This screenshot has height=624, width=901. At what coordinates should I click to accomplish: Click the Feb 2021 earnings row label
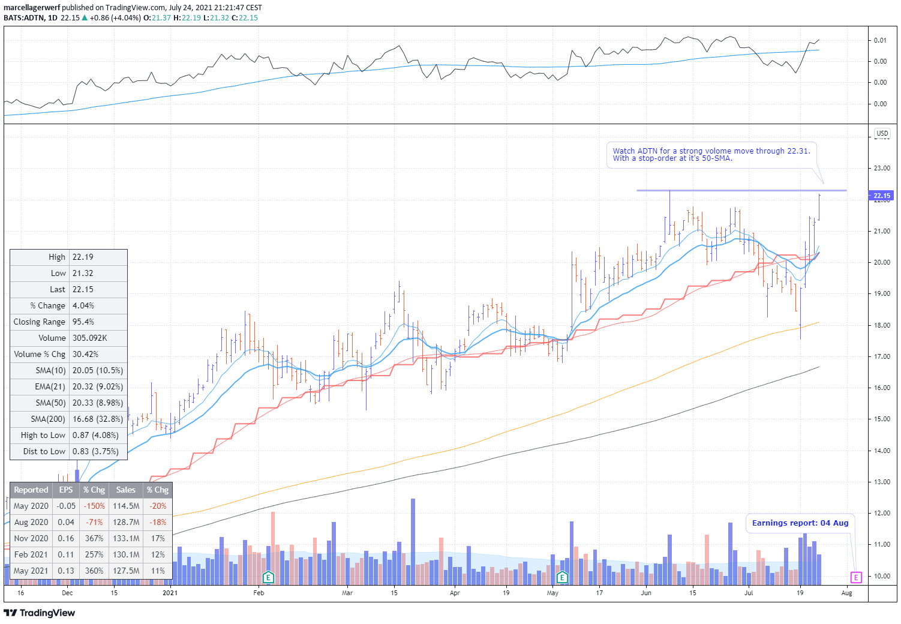tap(31, 555)
